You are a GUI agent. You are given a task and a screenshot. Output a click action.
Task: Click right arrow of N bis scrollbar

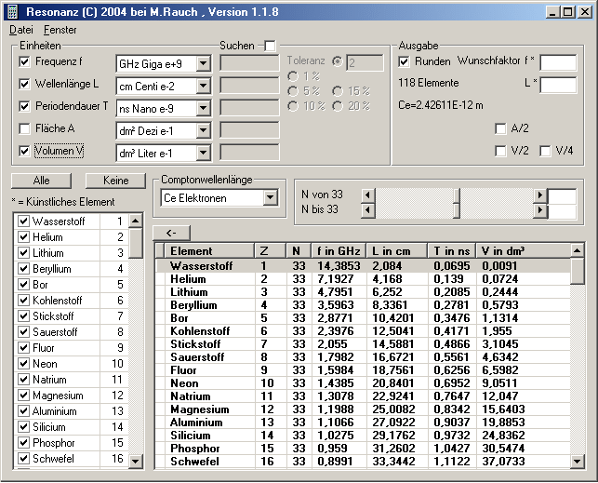coord(540,209)
